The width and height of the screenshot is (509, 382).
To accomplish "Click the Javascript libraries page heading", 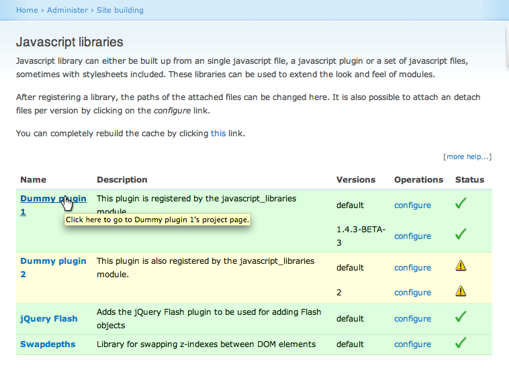I will point(69,42).
